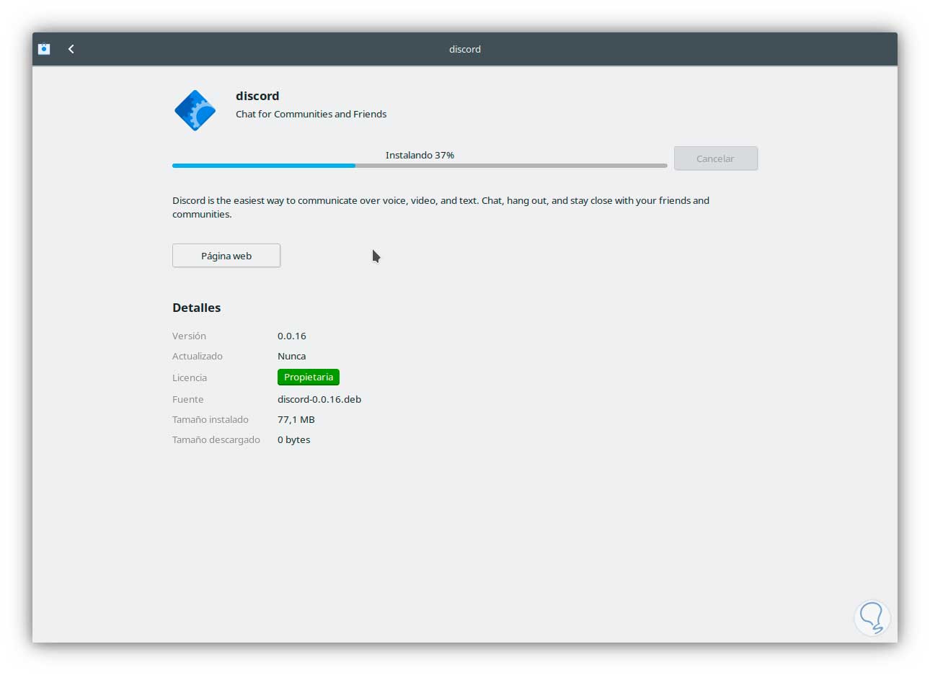Select the downloaded size '0 bytes'
This screenshot has height=675, width=930.
[x=294, y=439]
